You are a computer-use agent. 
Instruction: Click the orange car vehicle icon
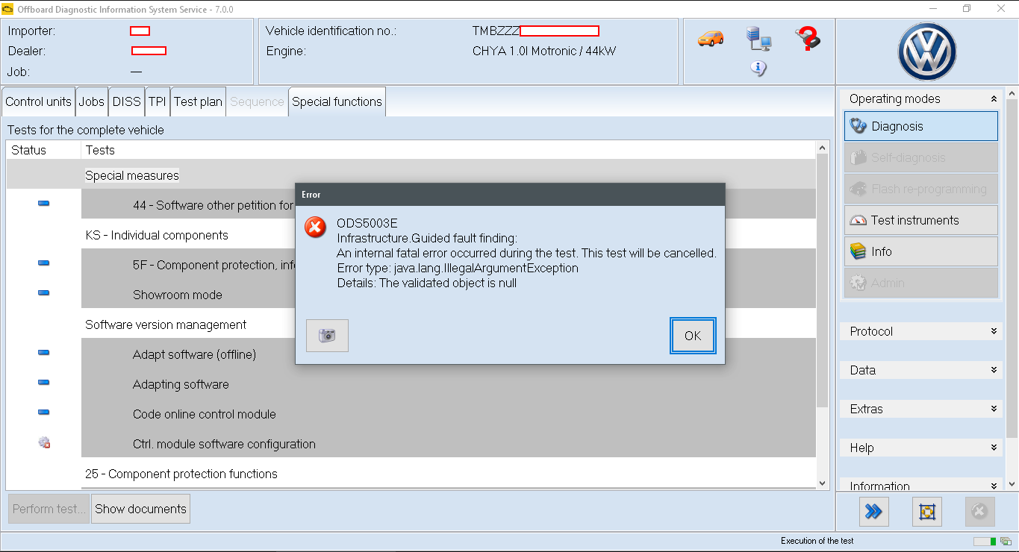(711, 38)
